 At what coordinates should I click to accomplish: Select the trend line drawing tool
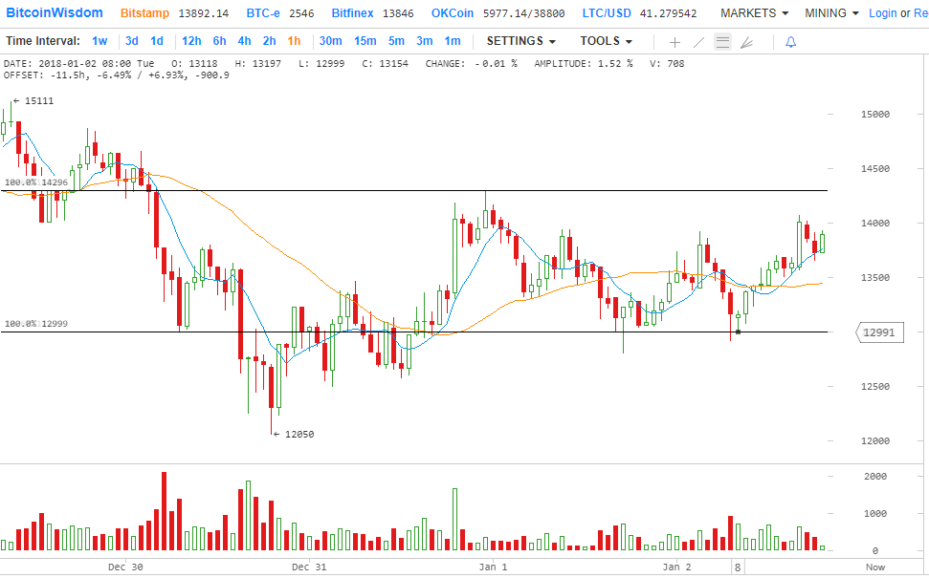point(698,42)
